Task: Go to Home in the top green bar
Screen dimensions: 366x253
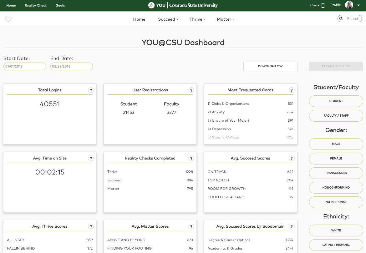Action: click(11, 5)
